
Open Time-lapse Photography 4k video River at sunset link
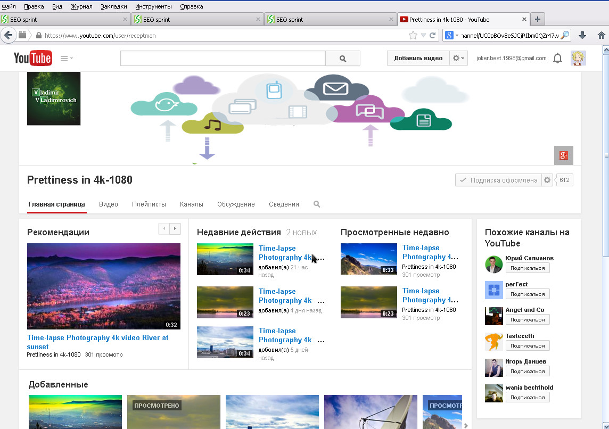pyautogui.click(x=97, y=342)
